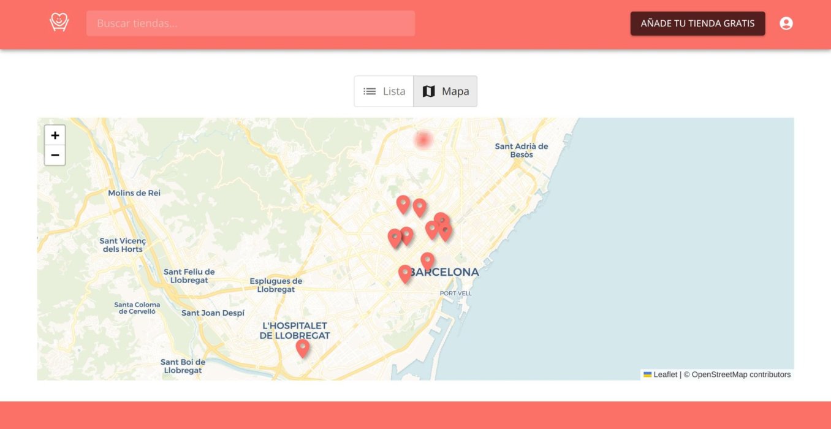Open the user account profile icon
This screenshot has height=429, width=831.
coord(786,23)
